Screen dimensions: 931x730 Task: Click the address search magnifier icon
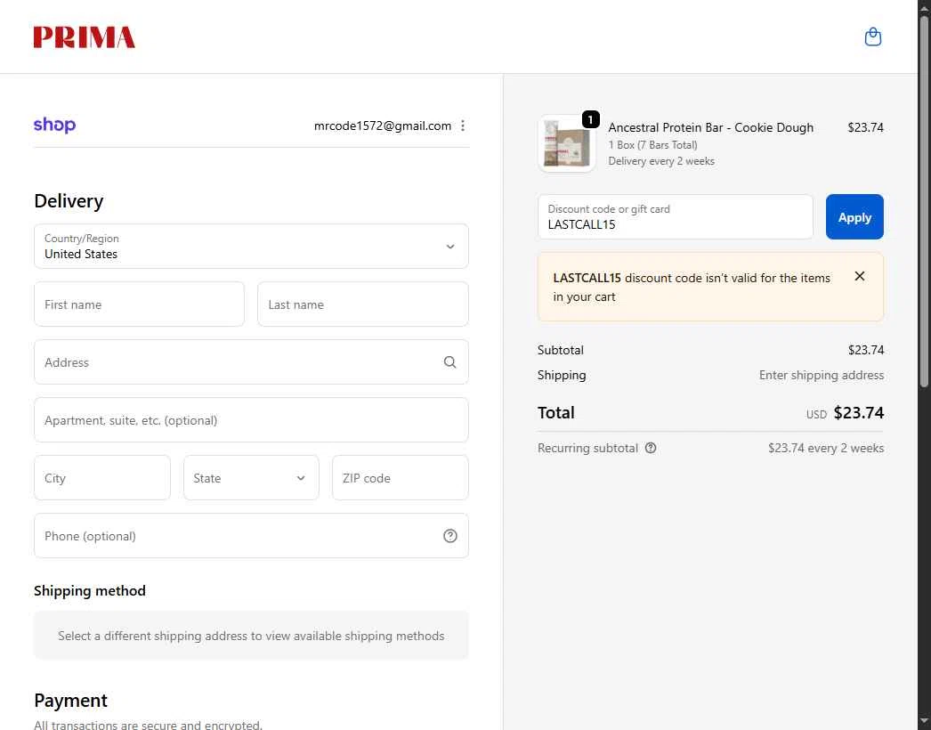coord(450,361)
